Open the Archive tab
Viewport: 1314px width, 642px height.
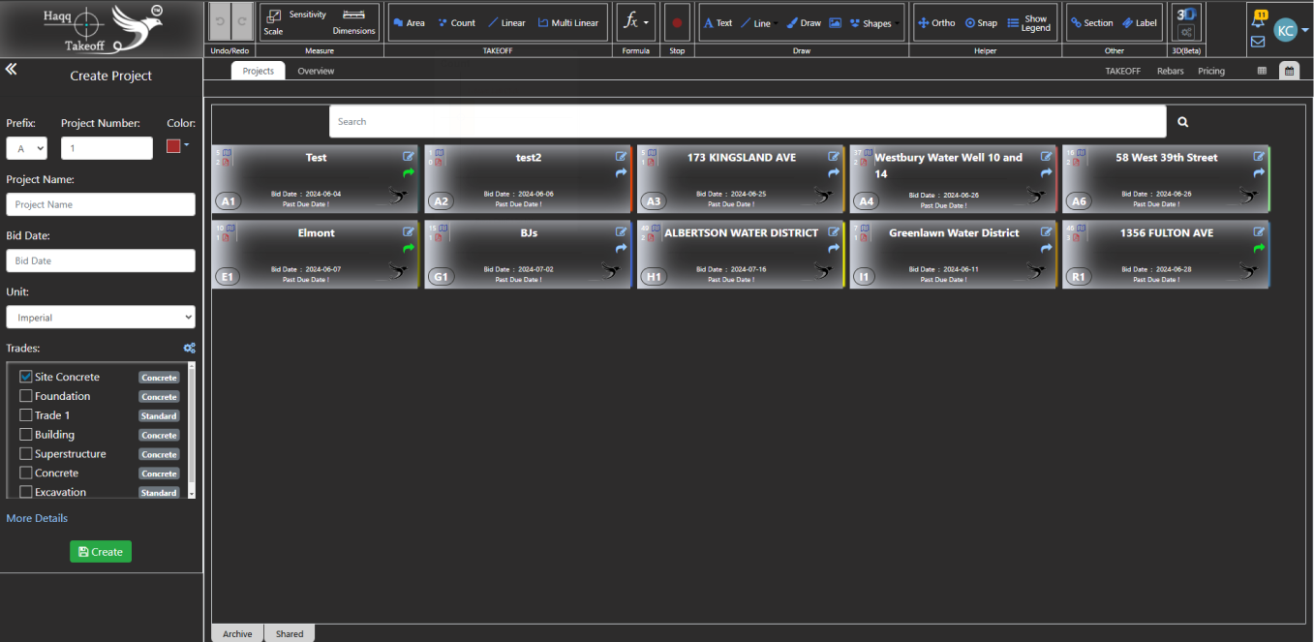(237, 634)
